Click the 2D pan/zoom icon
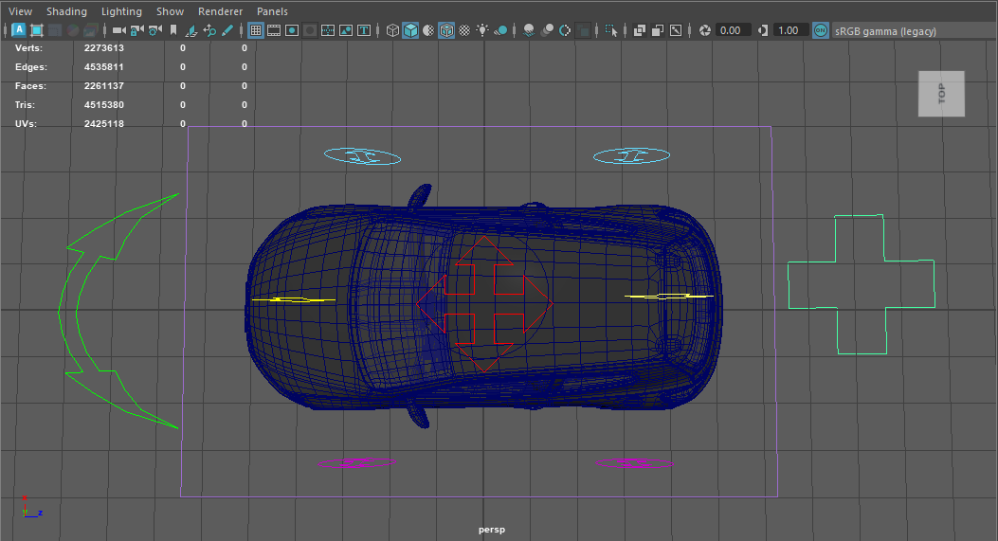Screen dimensions: 998x541 209,30
